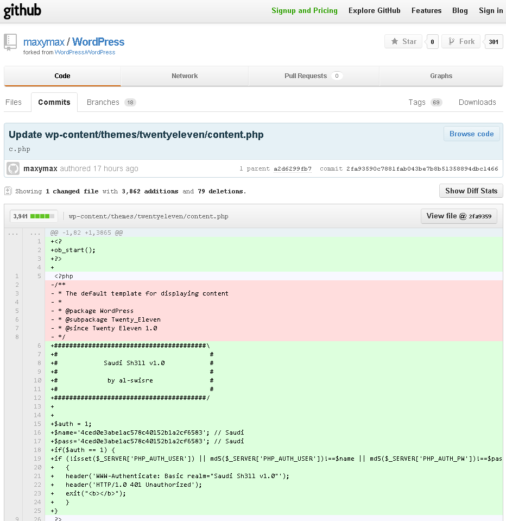Click the exit("<b></b>"); line
The image size is (506, 521).
[274, 493]
